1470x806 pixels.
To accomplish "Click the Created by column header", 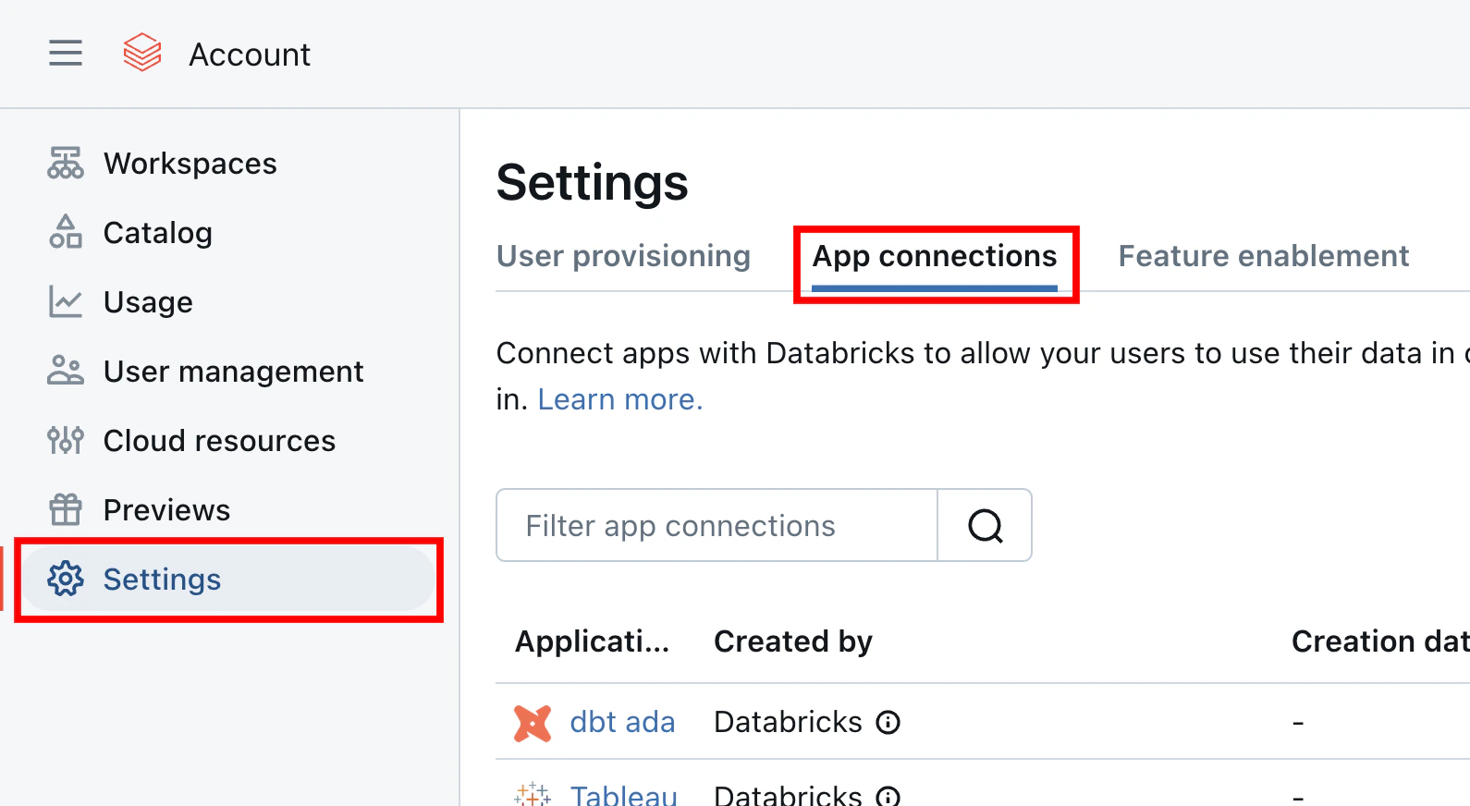I will (x=793, y=641).
